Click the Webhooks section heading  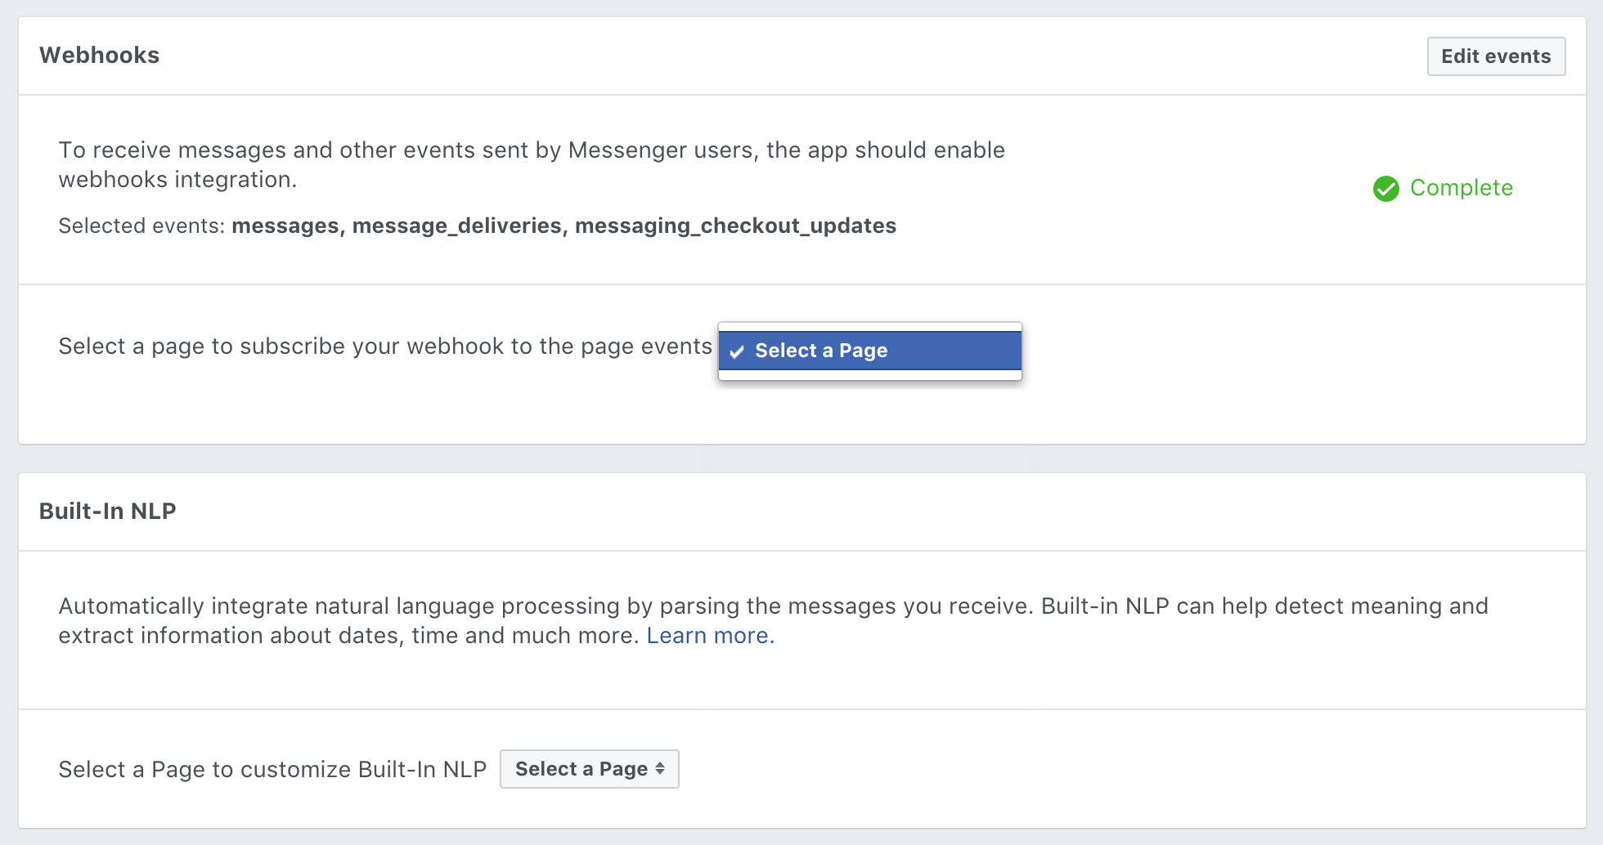[x=100, y=56]
